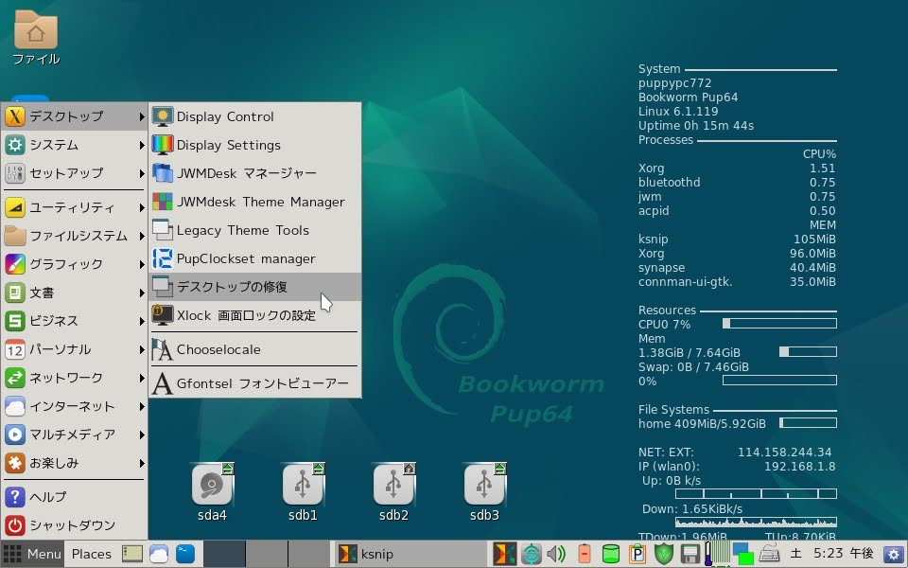This screenshot has width=908, height=568.
Task: Click the Display Settings rainbow monitor icon
Action: pos(162,145)
